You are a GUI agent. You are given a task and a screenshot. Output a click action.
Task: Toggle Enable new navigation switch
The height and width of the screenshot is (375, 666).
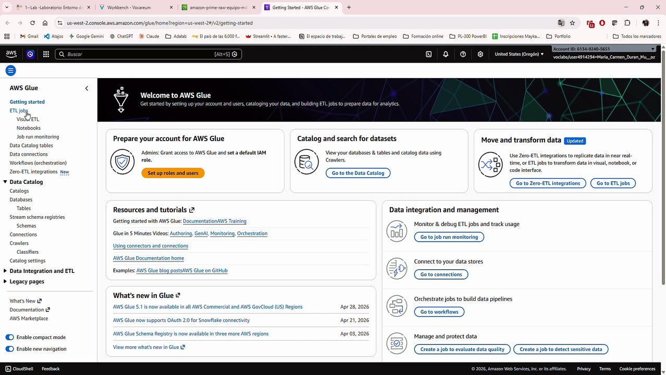(x=10, y=349)
